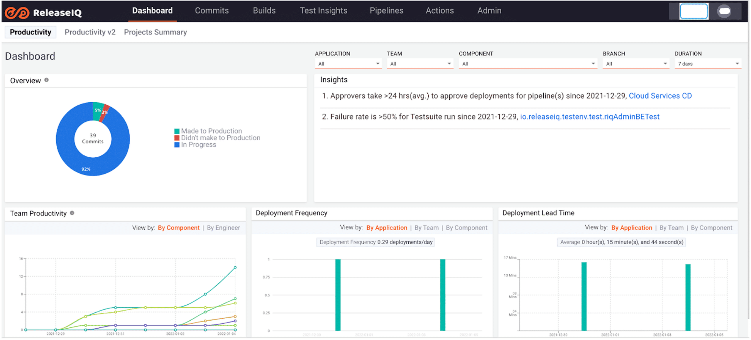Toggle Didn't make to Production legend swatch
Screen dimensions: 751x340
click(177, 138)
